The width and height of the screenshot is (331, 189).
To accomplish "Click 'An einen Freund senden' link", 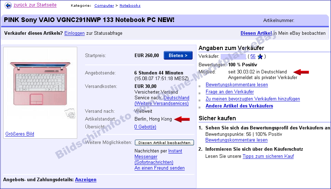I will pyautogui.click(x=159, y=168).
